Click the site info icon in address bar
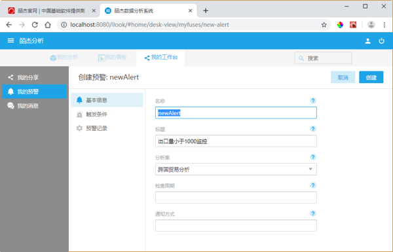Screen dimensions: 393x252 (64, 25)
